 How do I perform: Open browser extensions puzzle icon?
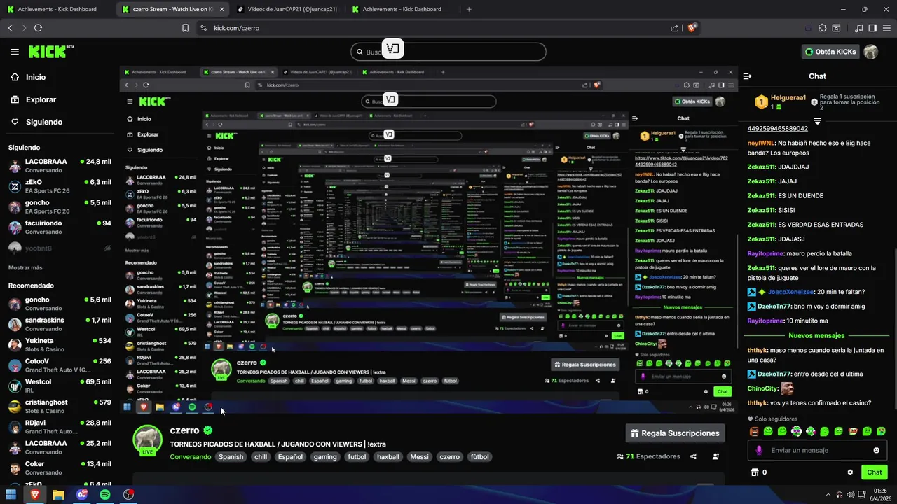point(822,28)
